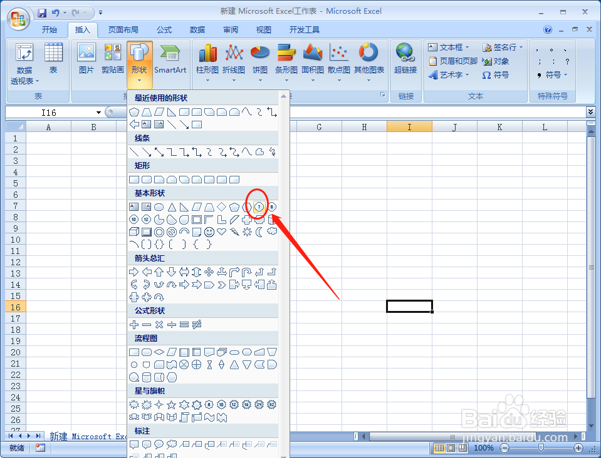Pick the flowchart cylinder (magnetic disk) shape
601x458 pixels.
pos(147,378)
